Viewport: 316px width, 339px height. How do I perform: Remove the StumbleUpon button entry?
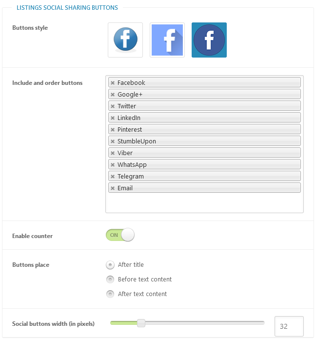(113, 141)
